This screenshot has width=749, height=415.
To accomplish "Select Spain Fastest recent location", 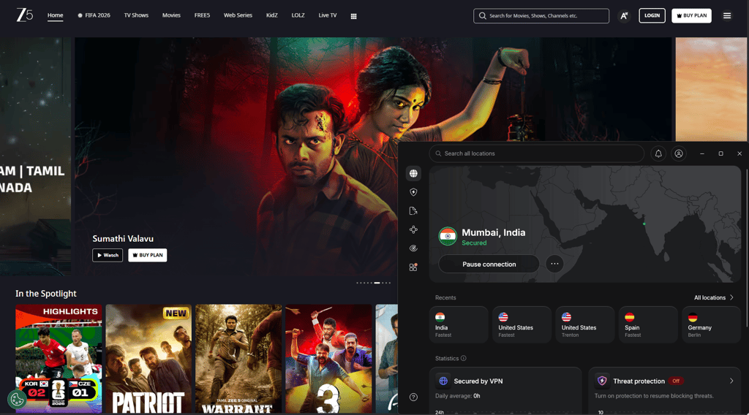I will tap(648, 325).
